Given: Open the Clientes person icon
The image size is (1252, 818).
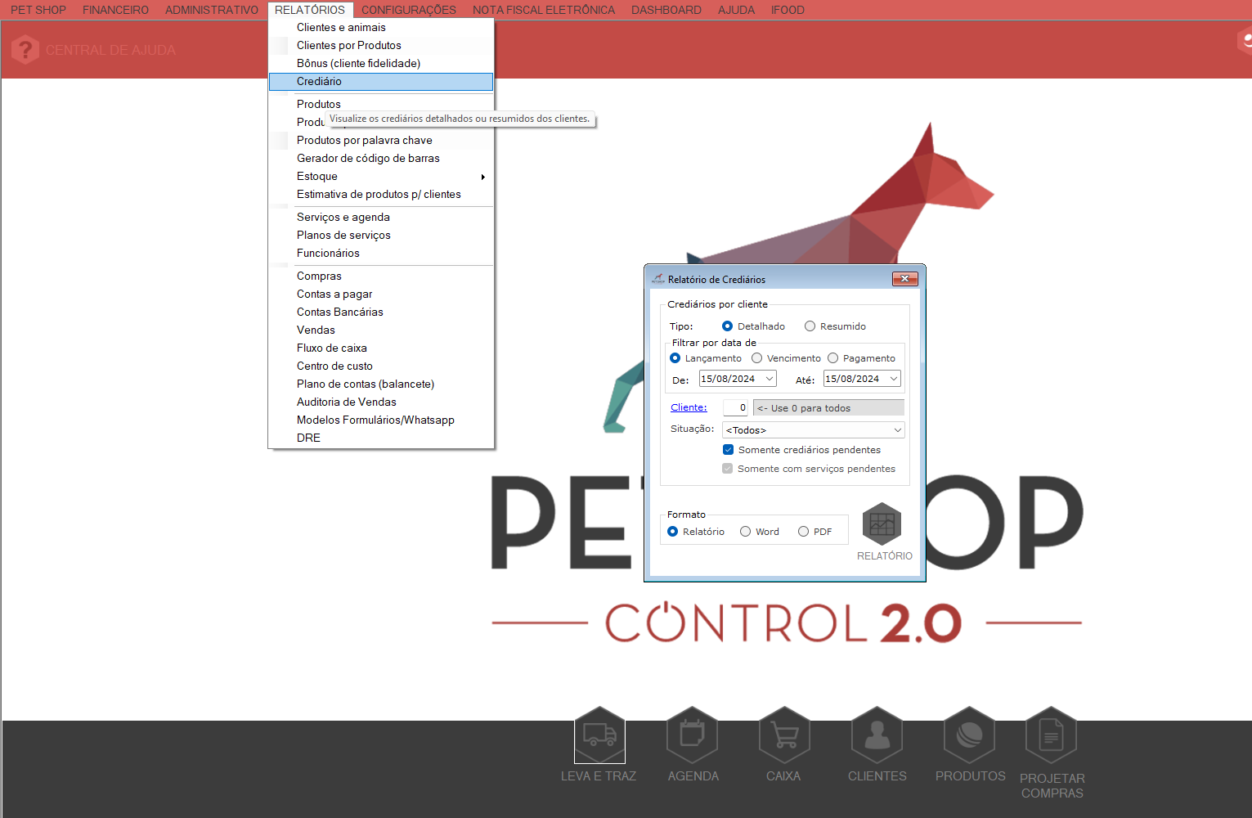Looking at the screenshot, I should tap(877, 735).
